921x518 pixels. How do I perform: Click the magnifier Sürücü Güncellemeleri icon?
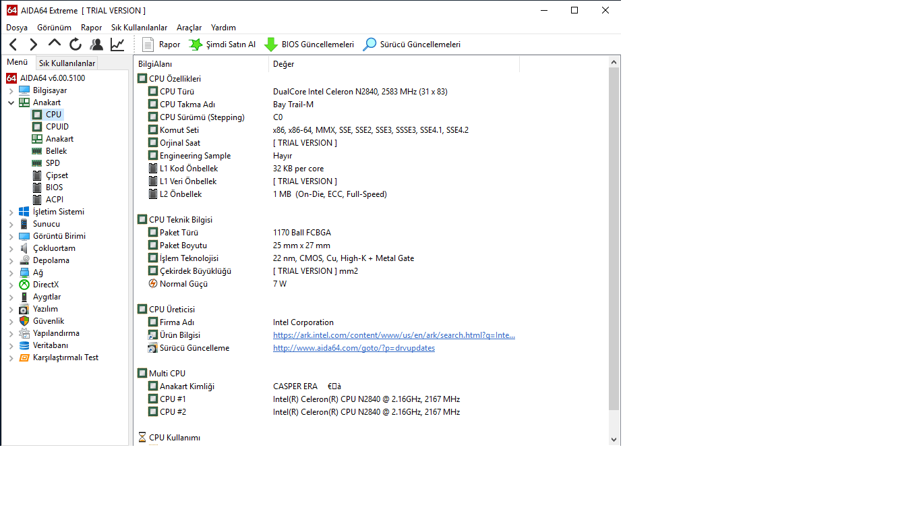click(x=369, y=45)
